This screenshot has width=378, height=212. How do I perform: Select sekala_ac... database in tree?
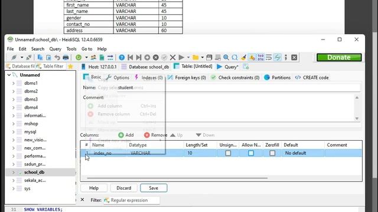pos(35,181)
